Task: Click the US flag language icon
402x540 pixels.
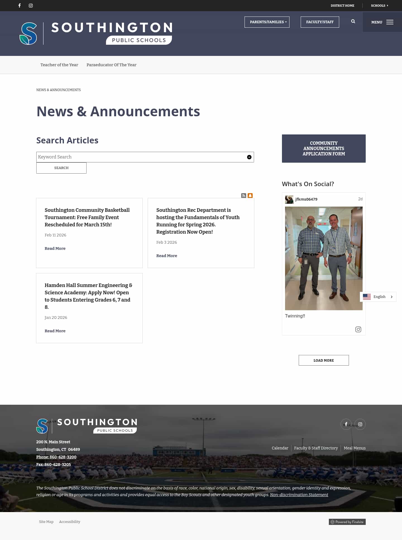Action: click(x=367, y=297)
